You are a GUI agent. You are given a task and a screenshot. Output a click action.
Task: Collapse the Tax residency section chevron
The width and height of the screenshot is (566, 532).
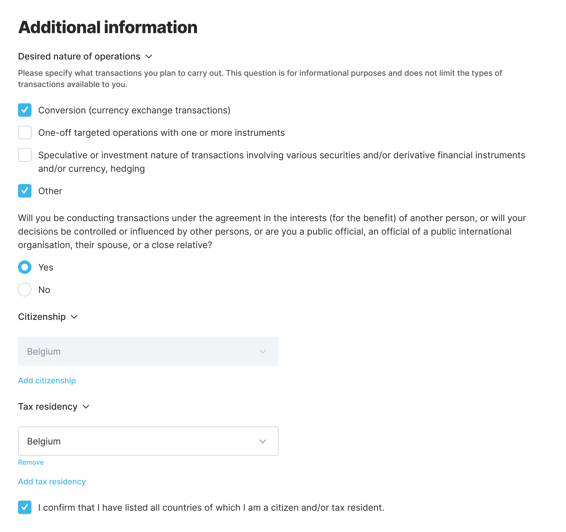click(x=86, y=407)
